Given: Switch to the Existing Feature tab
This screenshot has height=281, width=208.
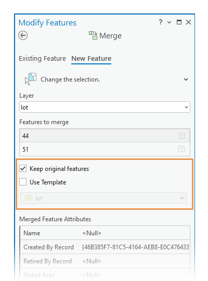Looking at the screenshot, I should pos(42,59).
